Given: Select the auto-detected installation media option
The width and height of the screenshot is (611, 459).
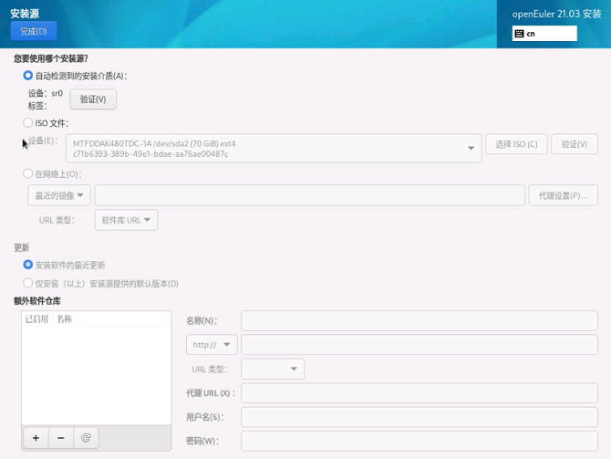Looking at the screenshot, I should tap(28, 76).
